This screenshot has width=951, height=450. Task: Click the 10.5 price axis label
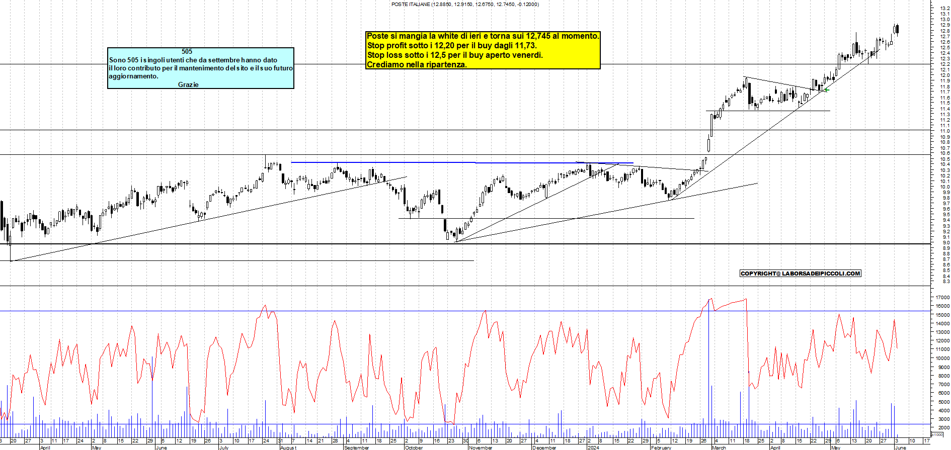click(x=945, y=159)
